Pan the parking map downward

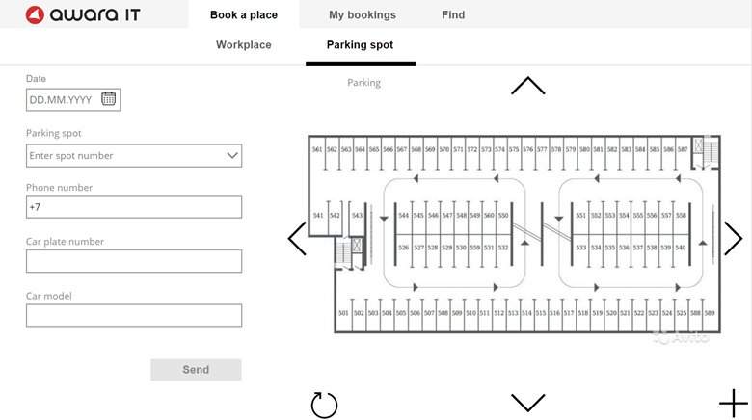tap(528, 403)
